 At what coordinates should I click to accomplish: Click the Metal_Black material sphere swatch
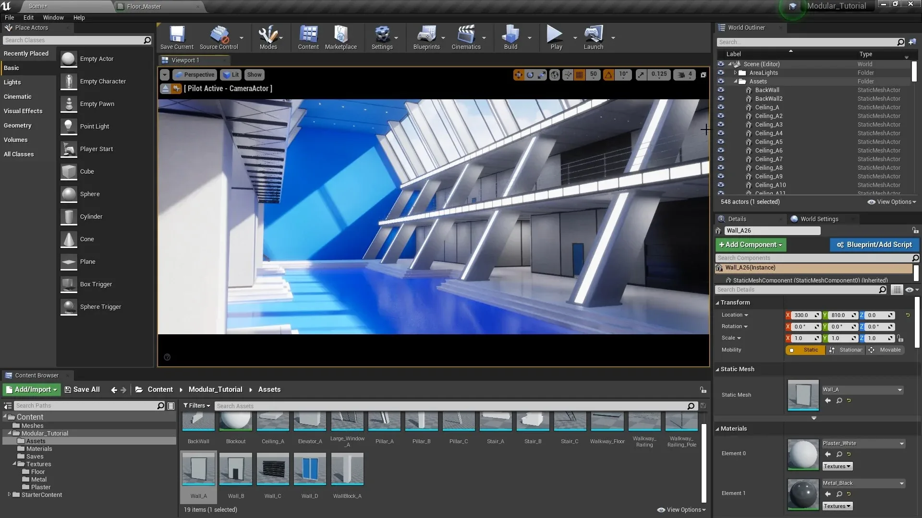802,494
